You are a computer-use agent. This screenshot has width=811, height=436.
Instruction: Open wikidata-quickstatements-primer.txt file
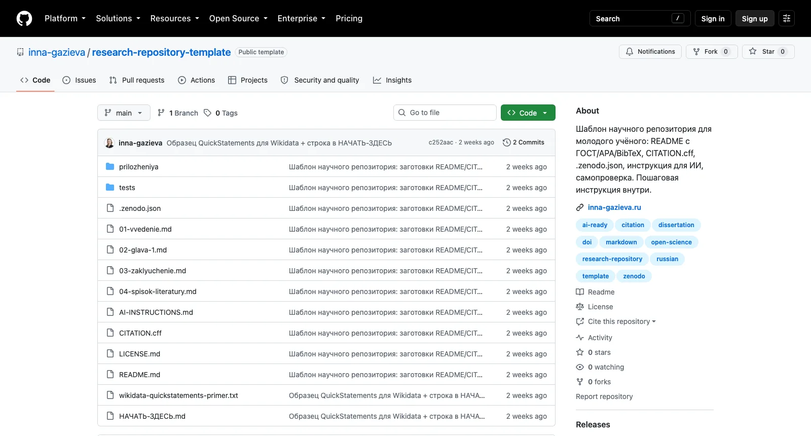[x=178, y=395]
